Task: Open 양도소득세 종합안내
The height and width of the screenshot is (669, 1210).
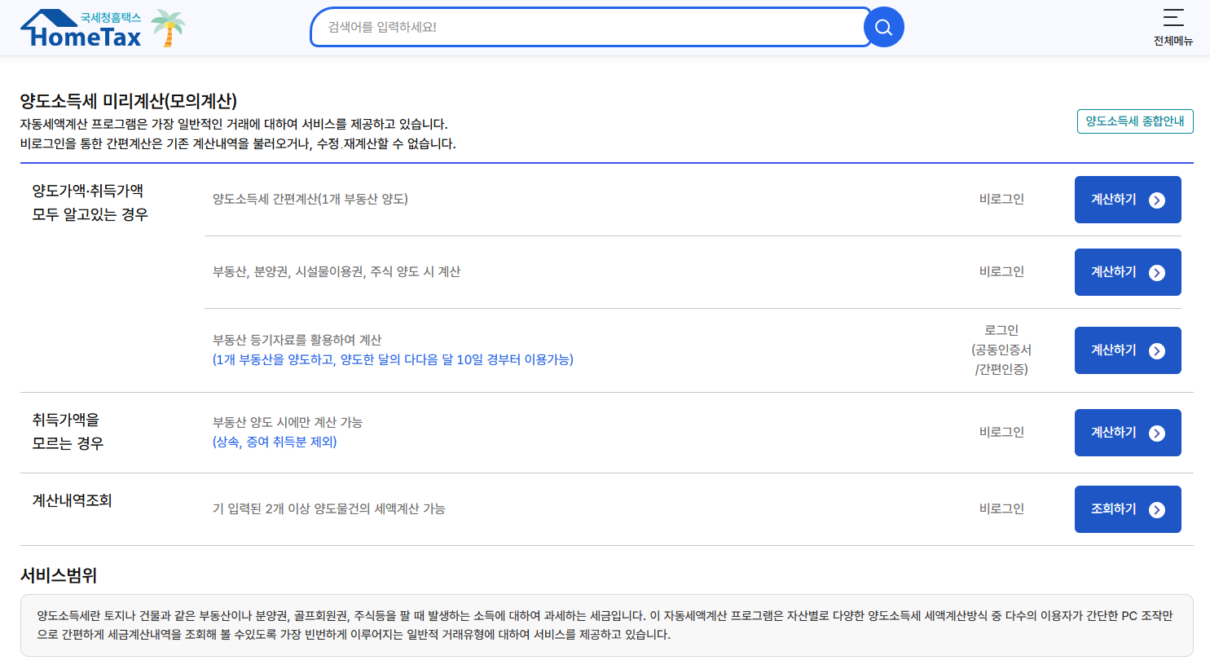Action: click(1134, 121)
